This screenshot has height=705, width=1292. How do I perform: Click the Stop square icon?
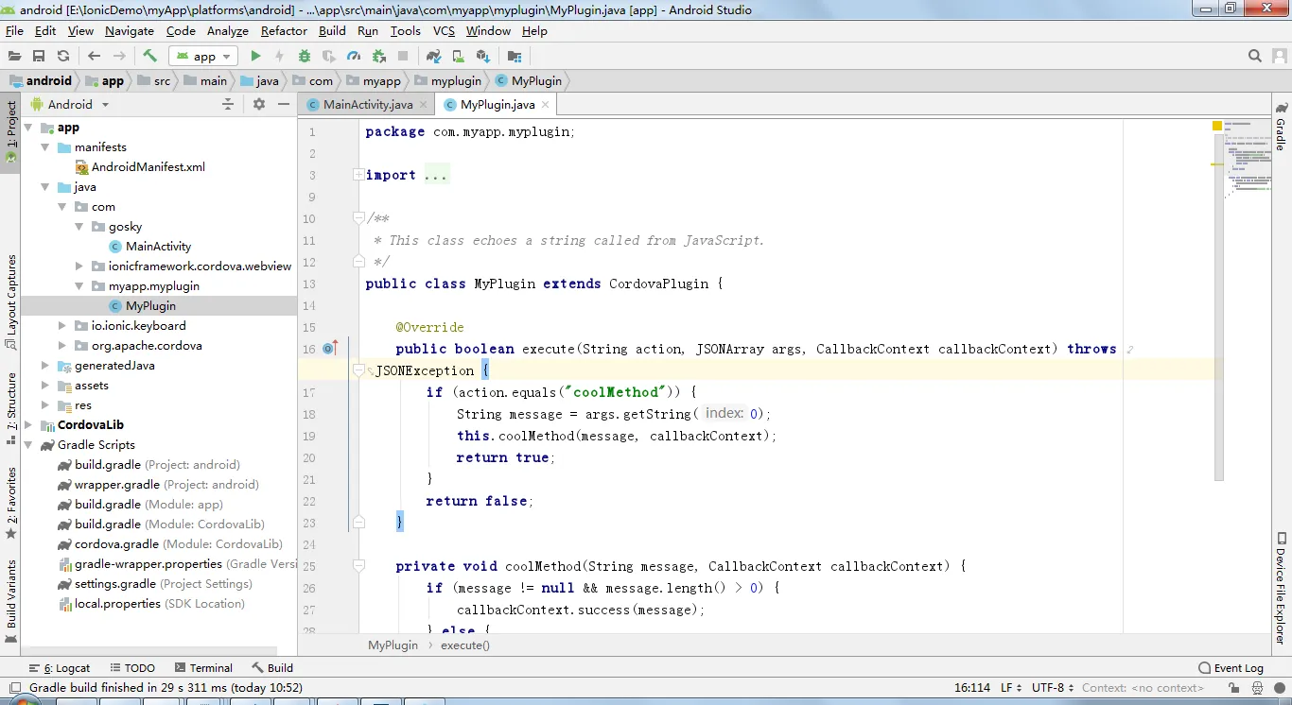pyautogui.click(x=403, y=56)
